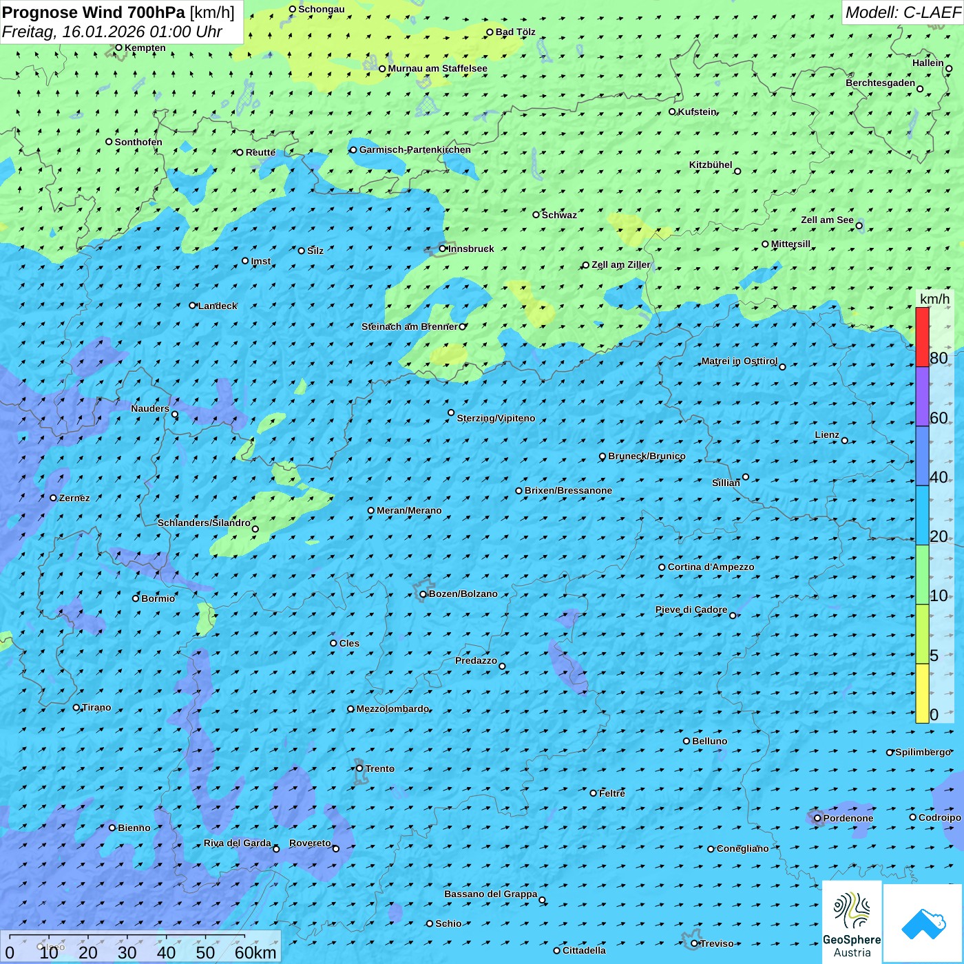Click the Kufstein city marker dot
The height and width of the screenshot is (964, 964).
coord(673,112)
